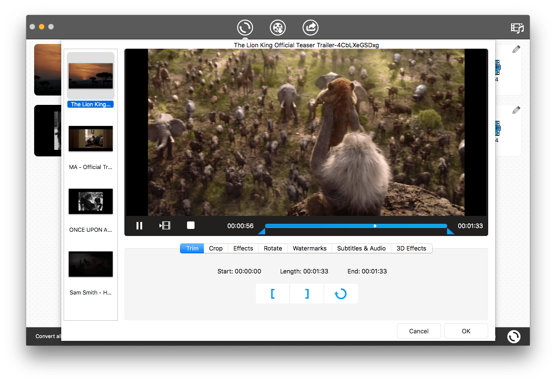556x383 pixels.
Task: Click the current time 00:00:56 readout
Action: pyautogui.click(x=240, y=226)
